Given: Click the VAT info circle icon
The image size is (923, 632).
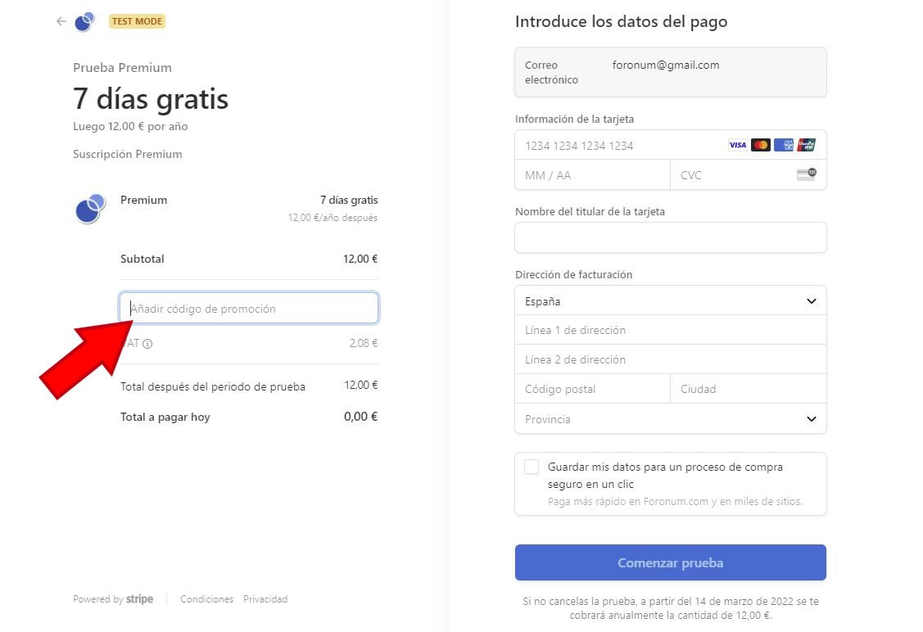Looking at the screenshot, I should (147, 344).
